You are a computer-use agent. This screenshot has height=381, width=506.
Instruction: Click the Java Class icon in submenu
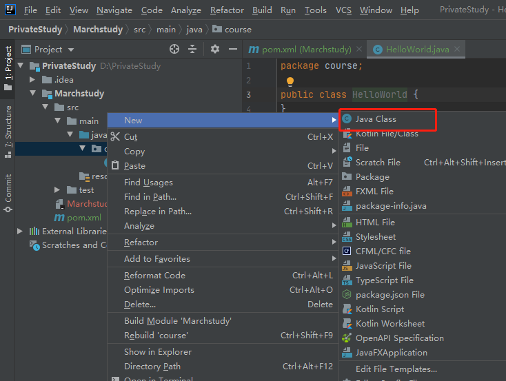(347, 119)
